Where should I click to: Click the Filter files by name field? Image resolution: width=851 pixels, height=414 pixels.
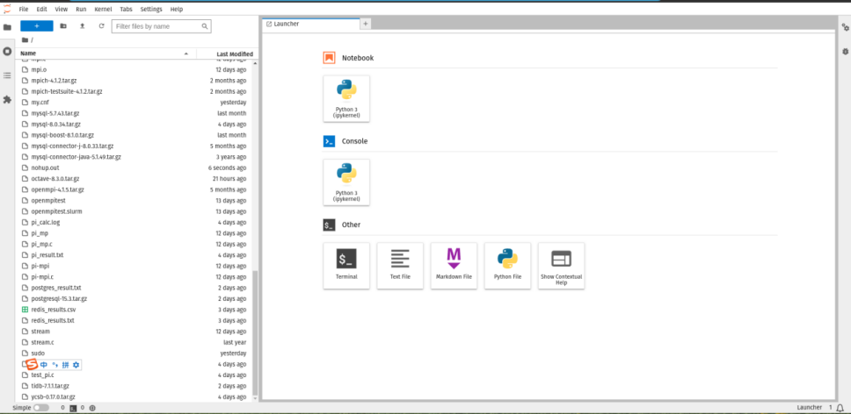tap(161, 26)
